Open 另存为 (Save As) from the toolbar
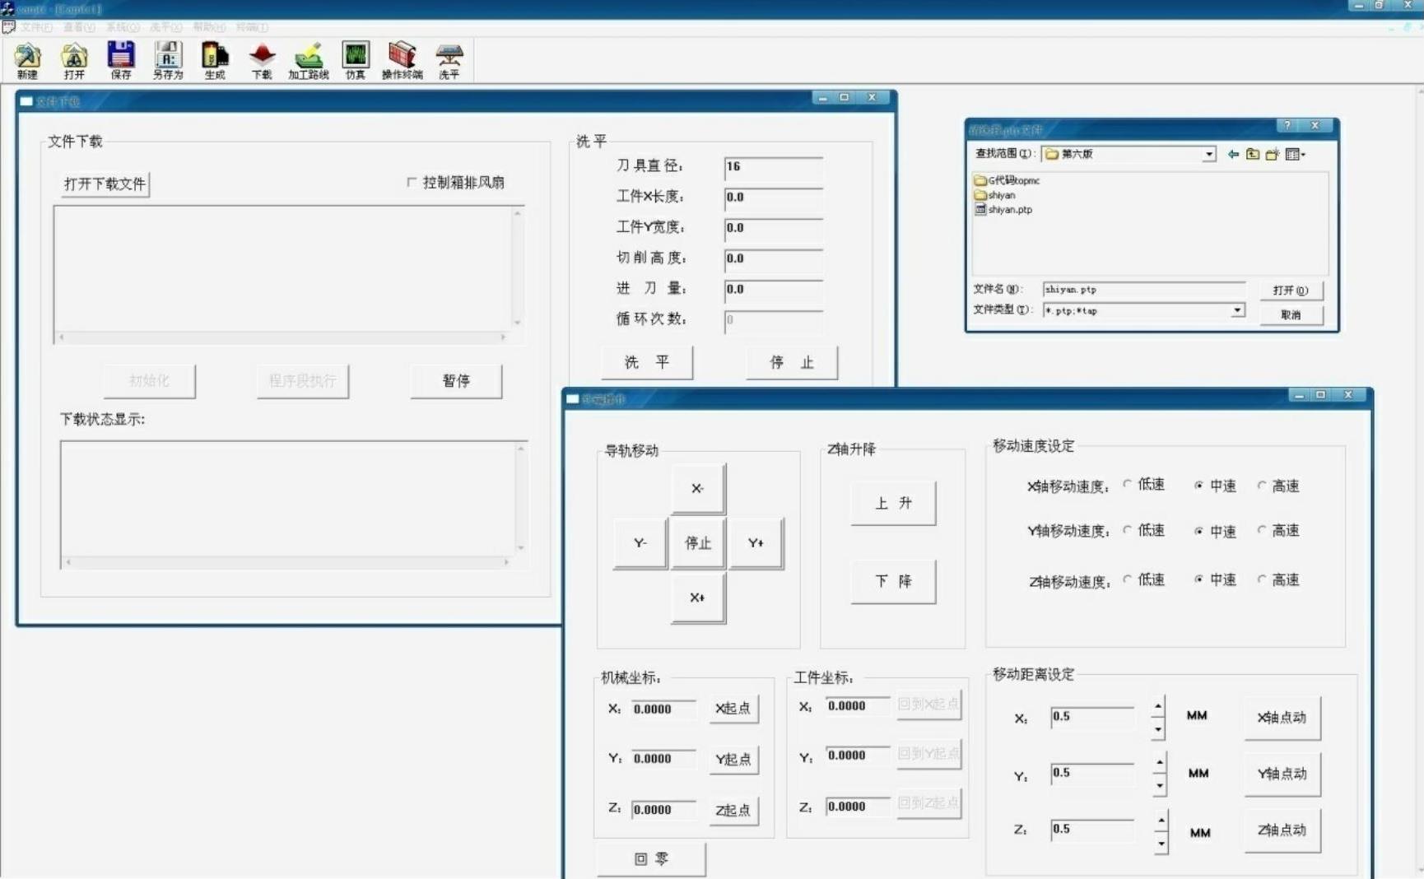Viewport: 1424px width, 879px height. pyautogui.click(x=168, y=60)
